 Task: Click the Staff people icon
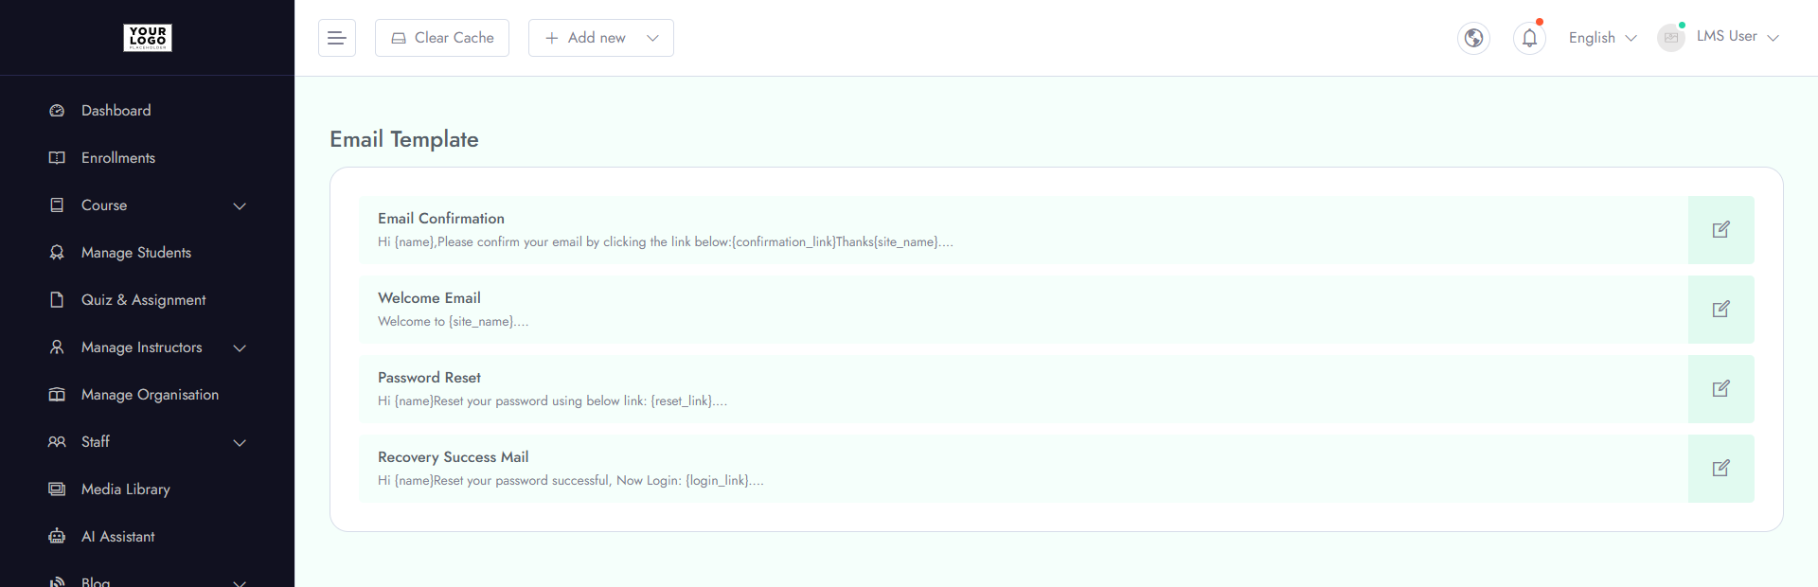tap(57, 442)
